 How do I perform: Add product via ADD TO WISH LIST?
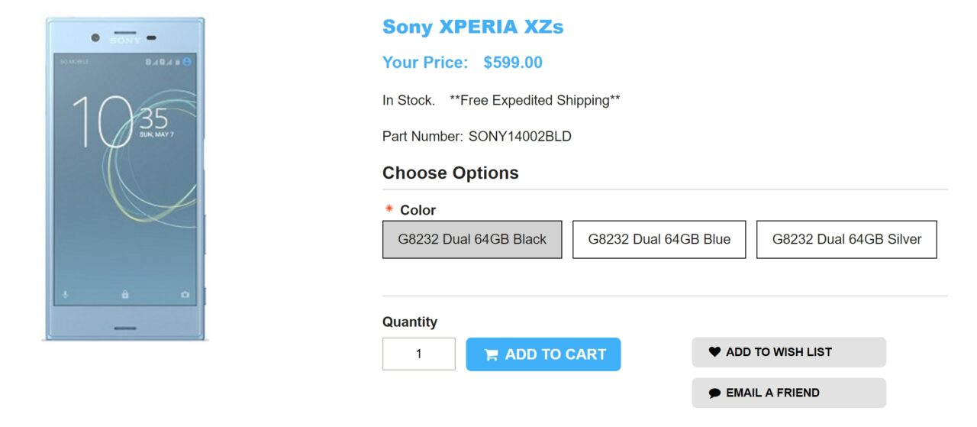[788, 352]
